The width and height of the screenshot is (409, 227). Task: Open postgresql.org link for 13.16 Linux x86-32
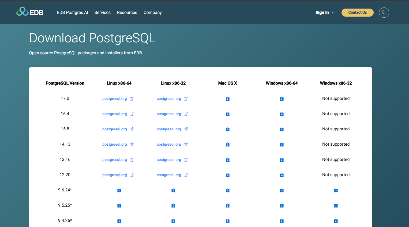tap(172, 160)
